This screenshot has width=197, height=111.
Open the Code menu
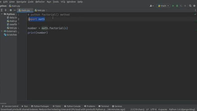point(30,2)
